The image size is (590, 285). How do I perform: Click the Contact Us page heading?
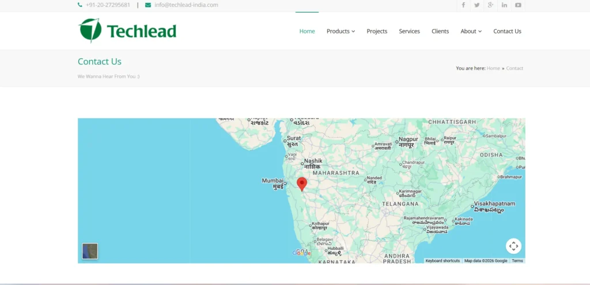99,62
